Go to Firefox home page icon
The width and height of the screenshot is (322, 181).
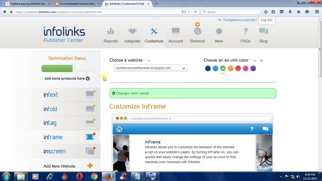click(299, 12)
